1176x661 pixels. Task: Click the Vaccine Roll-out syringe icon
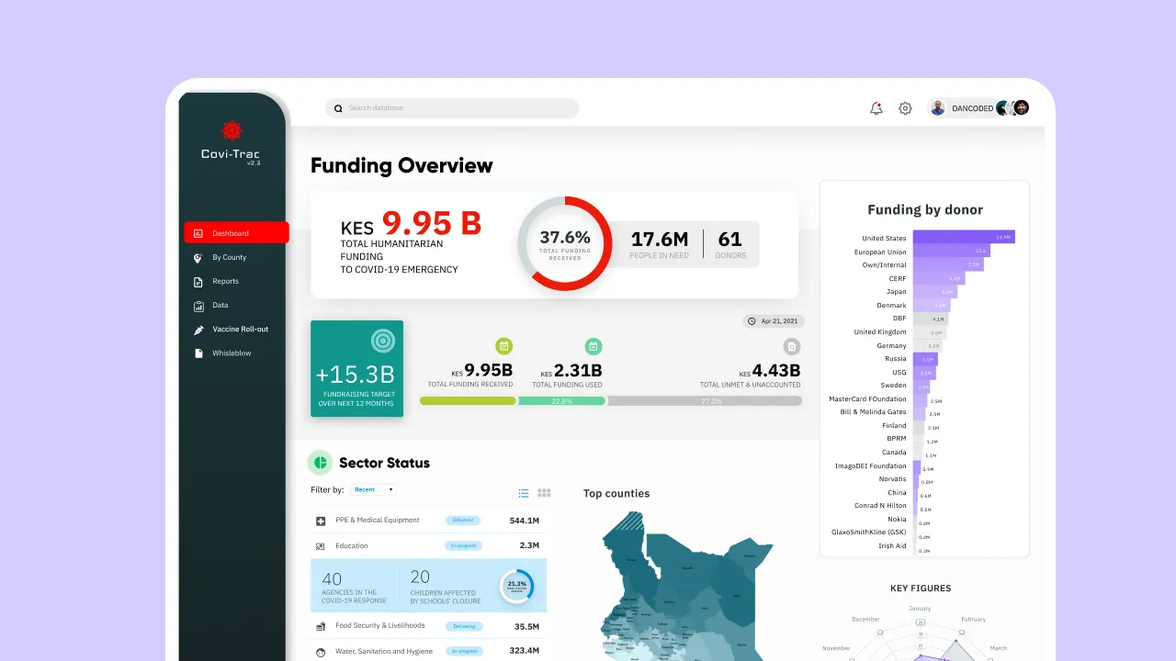click(x=198, y=330)
